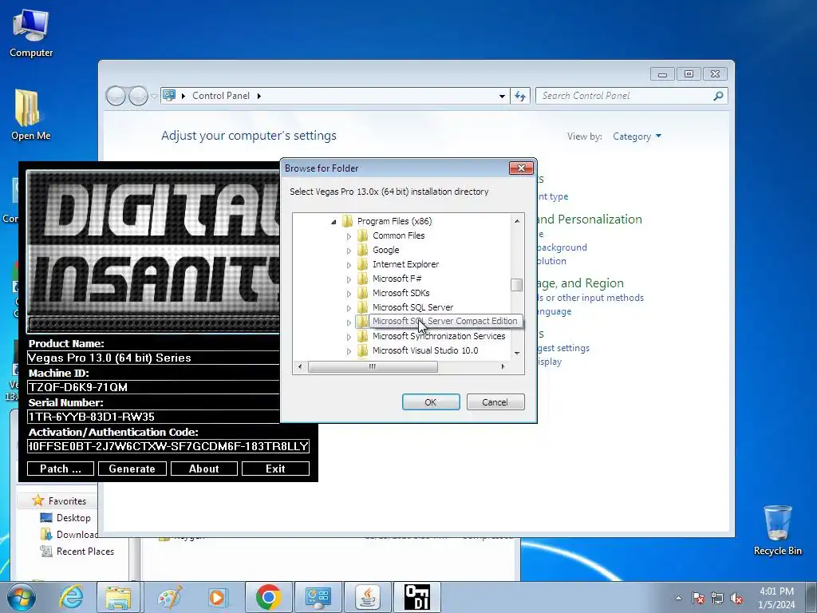Click the Back button in Control Panel
Image resolution: width=817 pixels, height=613 pixels.
click(x=116, y=96)
